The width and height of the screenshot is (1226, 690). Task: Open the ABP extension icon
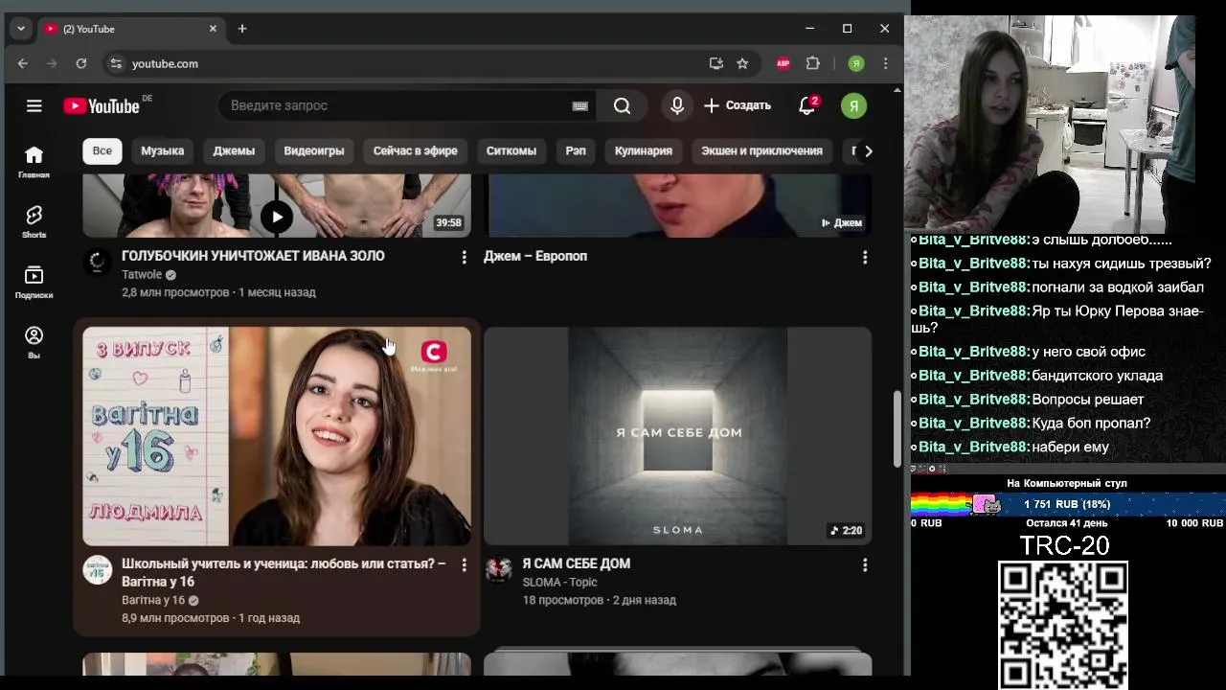point(783,63)
